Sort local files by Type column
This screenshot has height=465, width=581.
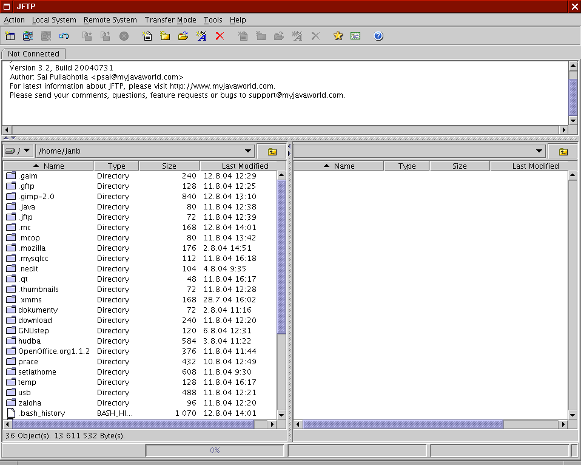coord(116,166)
